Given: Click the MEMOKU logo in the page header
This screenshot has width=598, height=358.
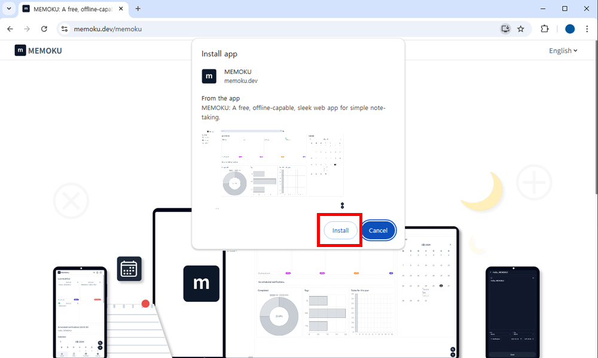Looking at the screenshot, I should tap(38, 51).
